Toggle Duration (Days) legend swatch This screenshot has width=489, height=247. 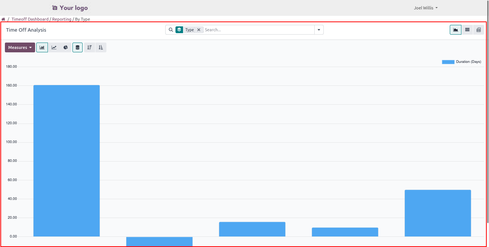point(448,62)
